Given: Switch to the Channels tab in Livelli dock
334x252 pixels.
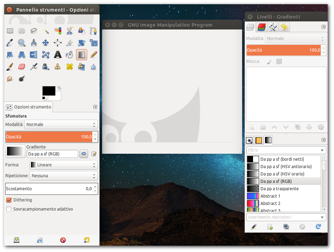Looking at the screenshot, I should click(261, 27).
